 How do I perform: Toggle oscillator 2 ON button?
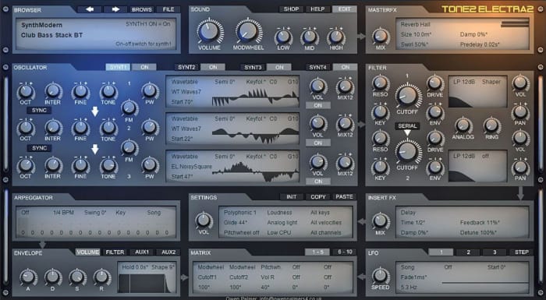click(318, 143)
